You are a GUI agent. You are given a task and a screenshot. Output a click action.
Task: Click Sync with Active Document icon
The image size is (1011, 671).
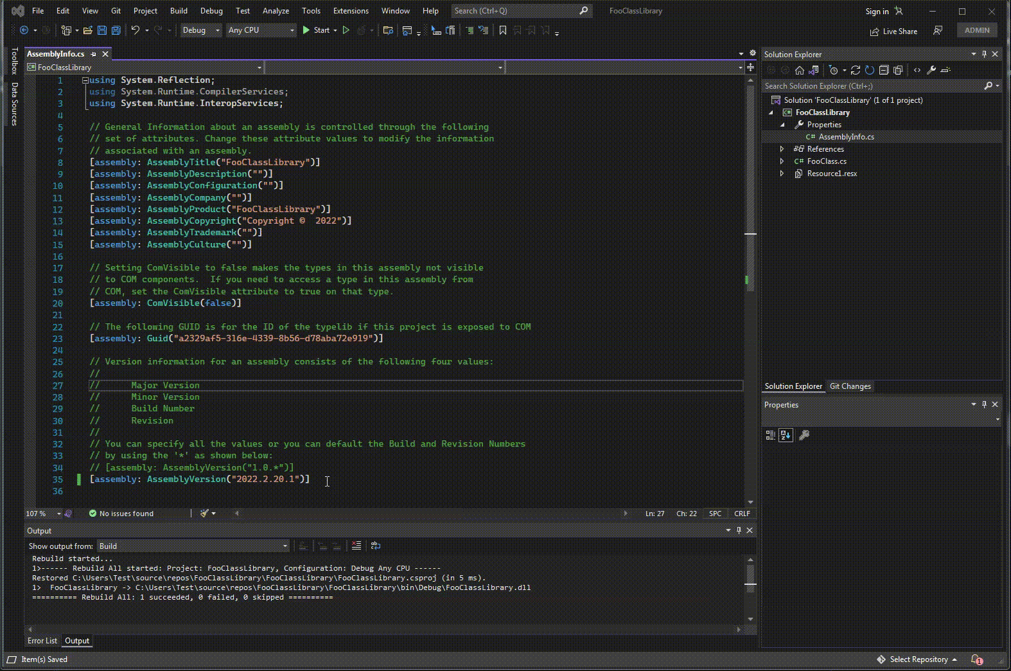[856, 70]
